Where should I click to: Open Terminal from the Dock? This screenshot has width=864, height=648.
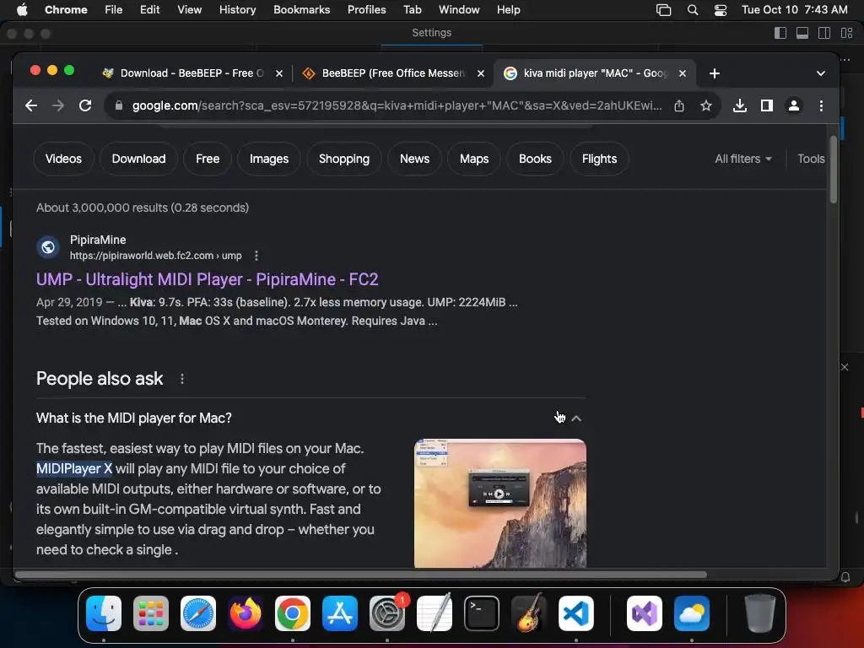coord(482,613)
